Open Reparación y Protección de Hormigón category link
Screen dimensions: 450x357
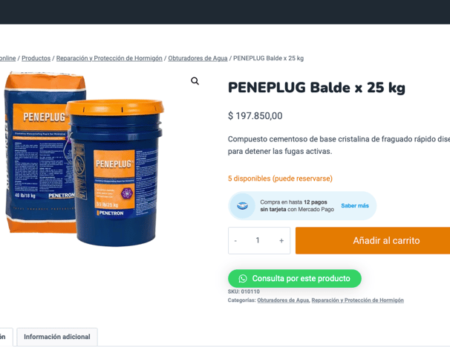pos(358,300)
